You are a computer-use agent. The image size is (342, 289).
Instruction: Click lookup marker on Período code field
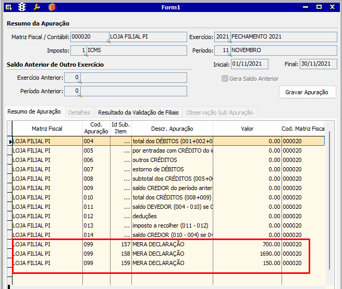(229, 55)
